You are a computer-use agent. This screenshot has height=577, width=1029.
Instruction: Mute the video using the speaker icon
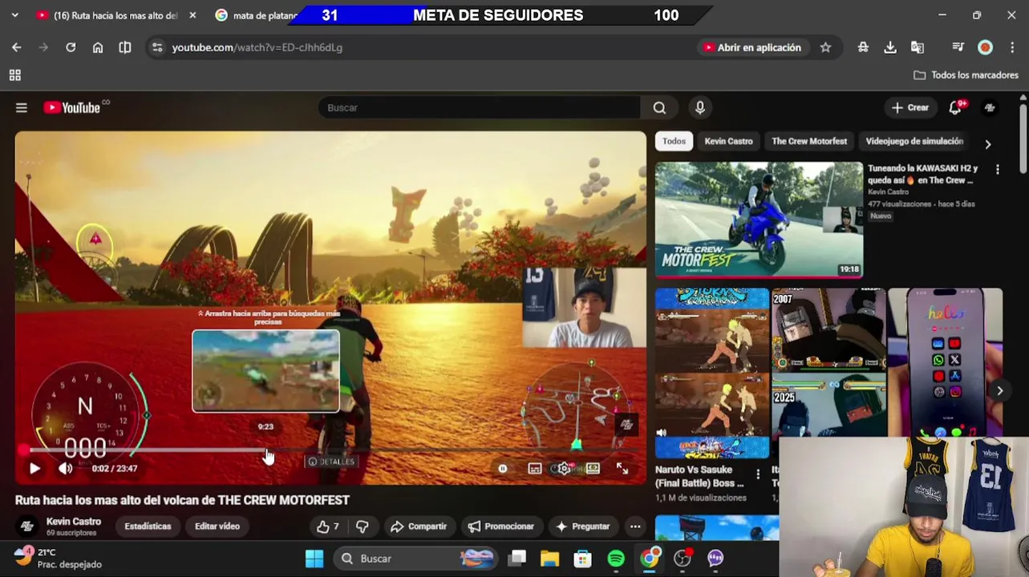coord(66,469)
